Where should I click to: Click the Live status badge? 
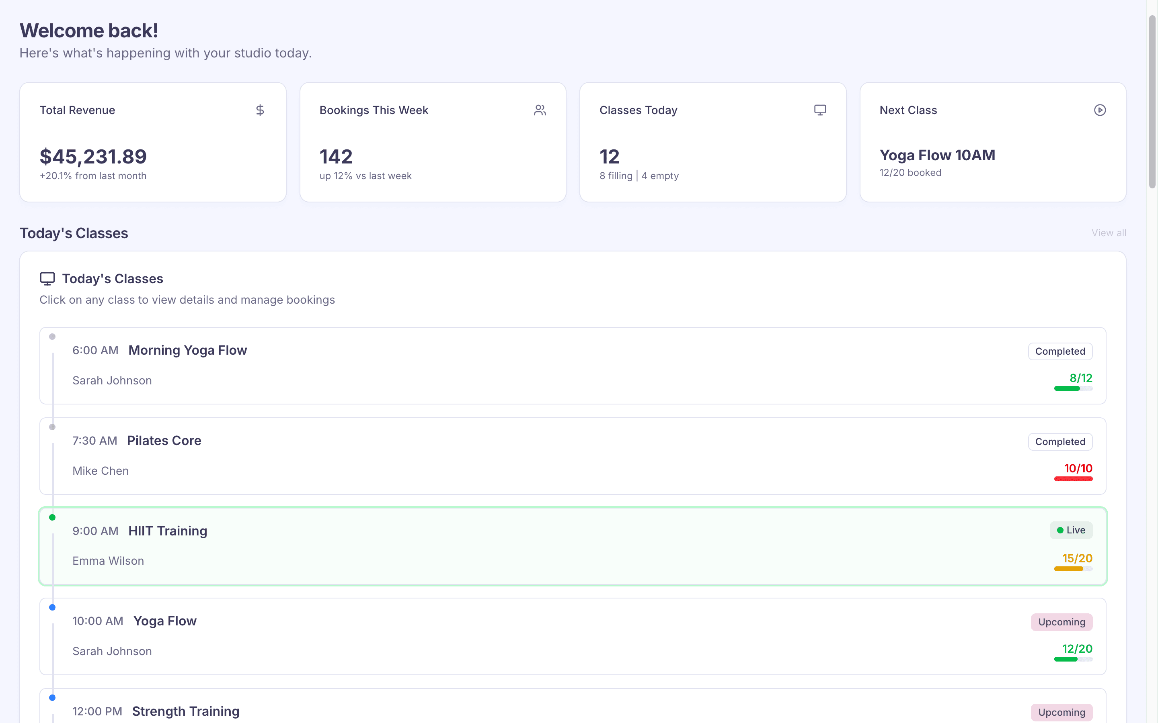(x=1070, y=530)
